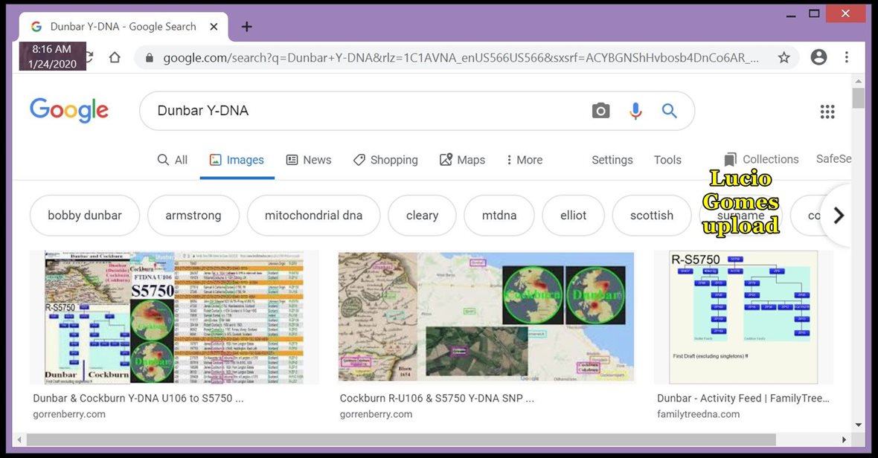Switch to the Maps results tab
The image size is (878, 458).
(462, 160)
